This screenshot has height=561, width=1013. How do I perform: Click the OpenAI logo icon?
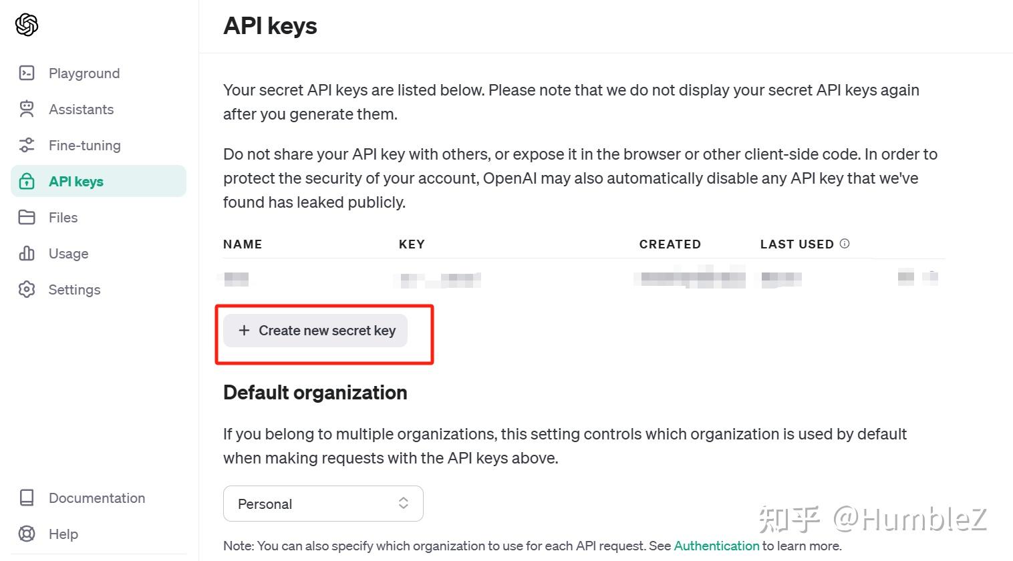(x=25, y=24)
